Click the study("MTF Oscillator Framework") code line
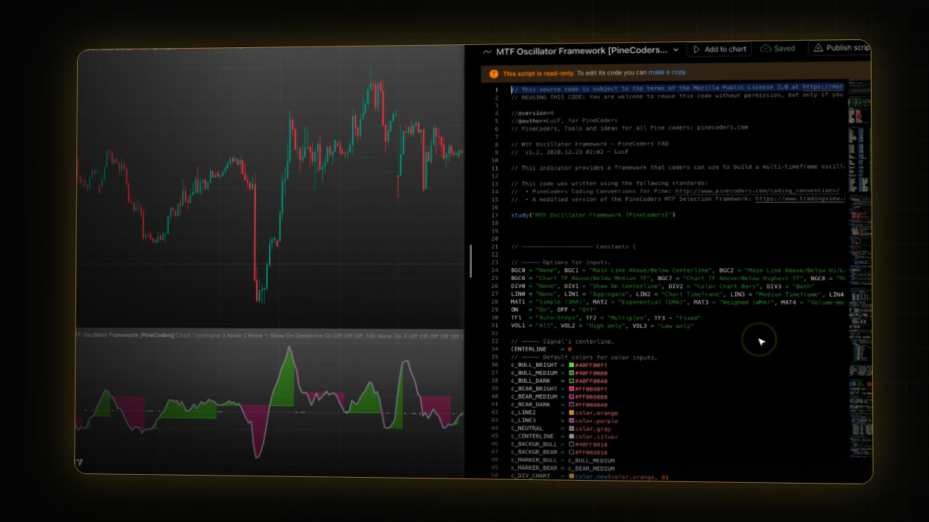This screenshot has height=522, width=929. pos(593,215)
